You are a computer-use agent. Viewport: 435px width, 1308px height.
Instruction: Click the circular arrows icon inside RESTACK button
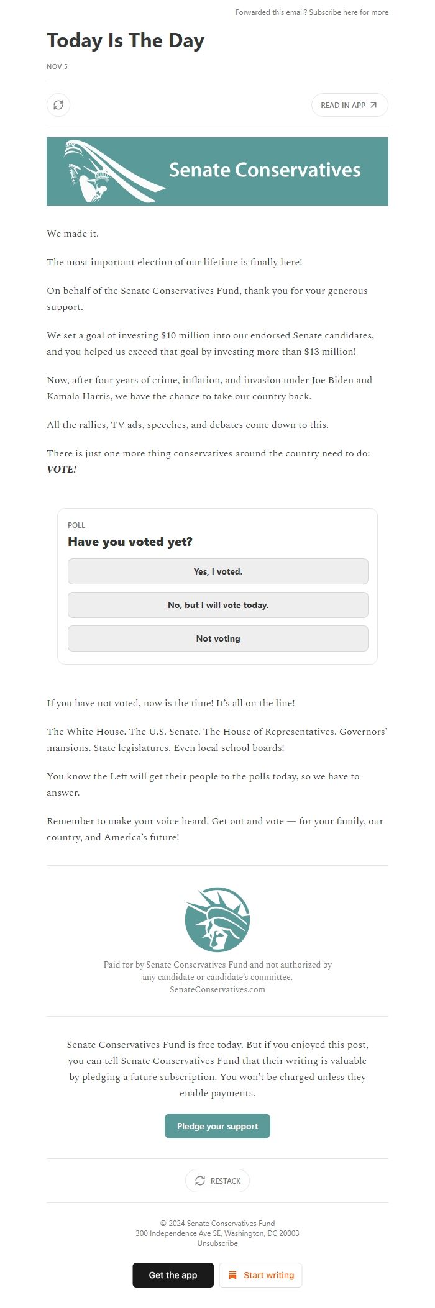pyautogui.click(x=200, y=1181)
